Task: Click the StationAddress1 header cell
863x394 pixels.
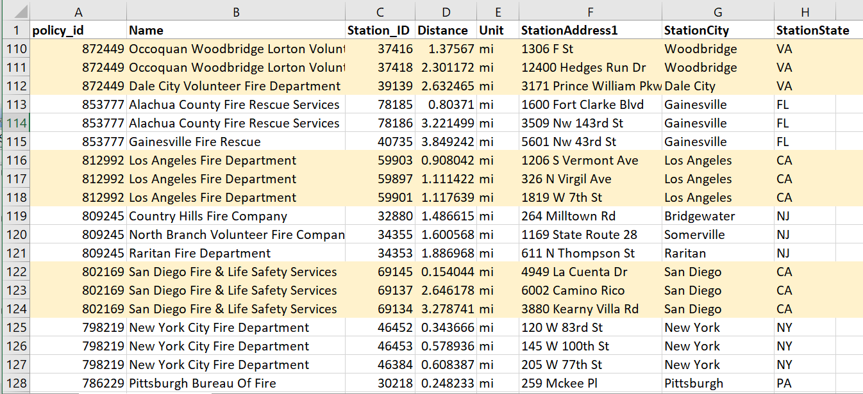Action: 591,30
